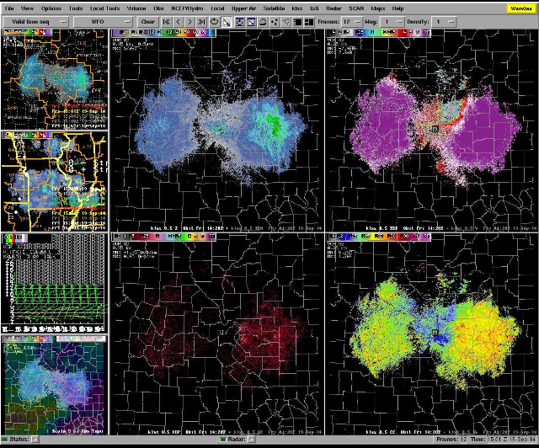
Task: Click the icon right of the pointer tool
Action: pos(240,21)
